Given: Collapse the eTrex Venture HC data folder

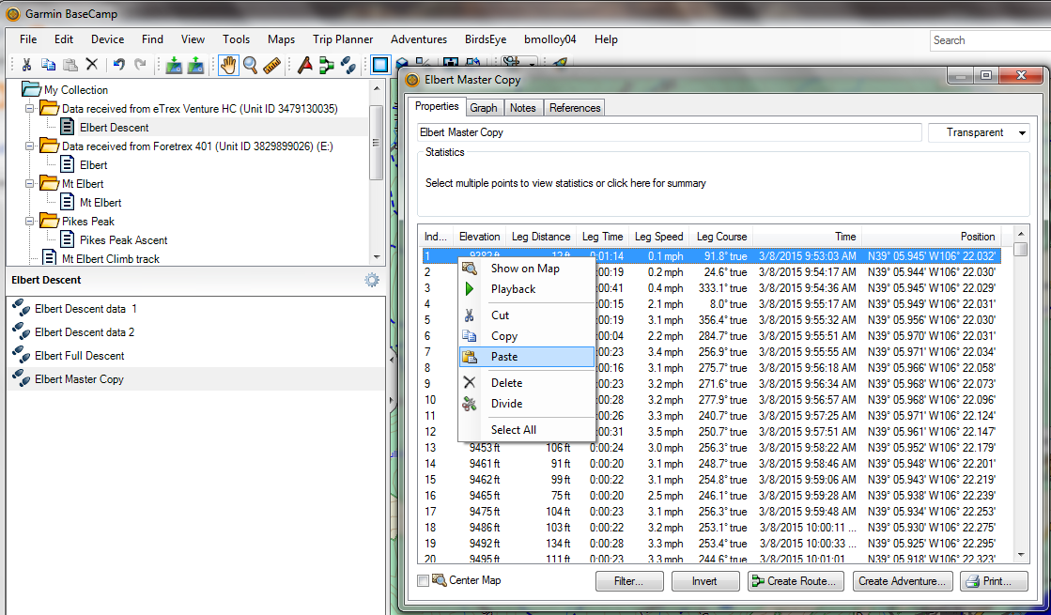Looking at the screenshot, I should coord(29,109).
